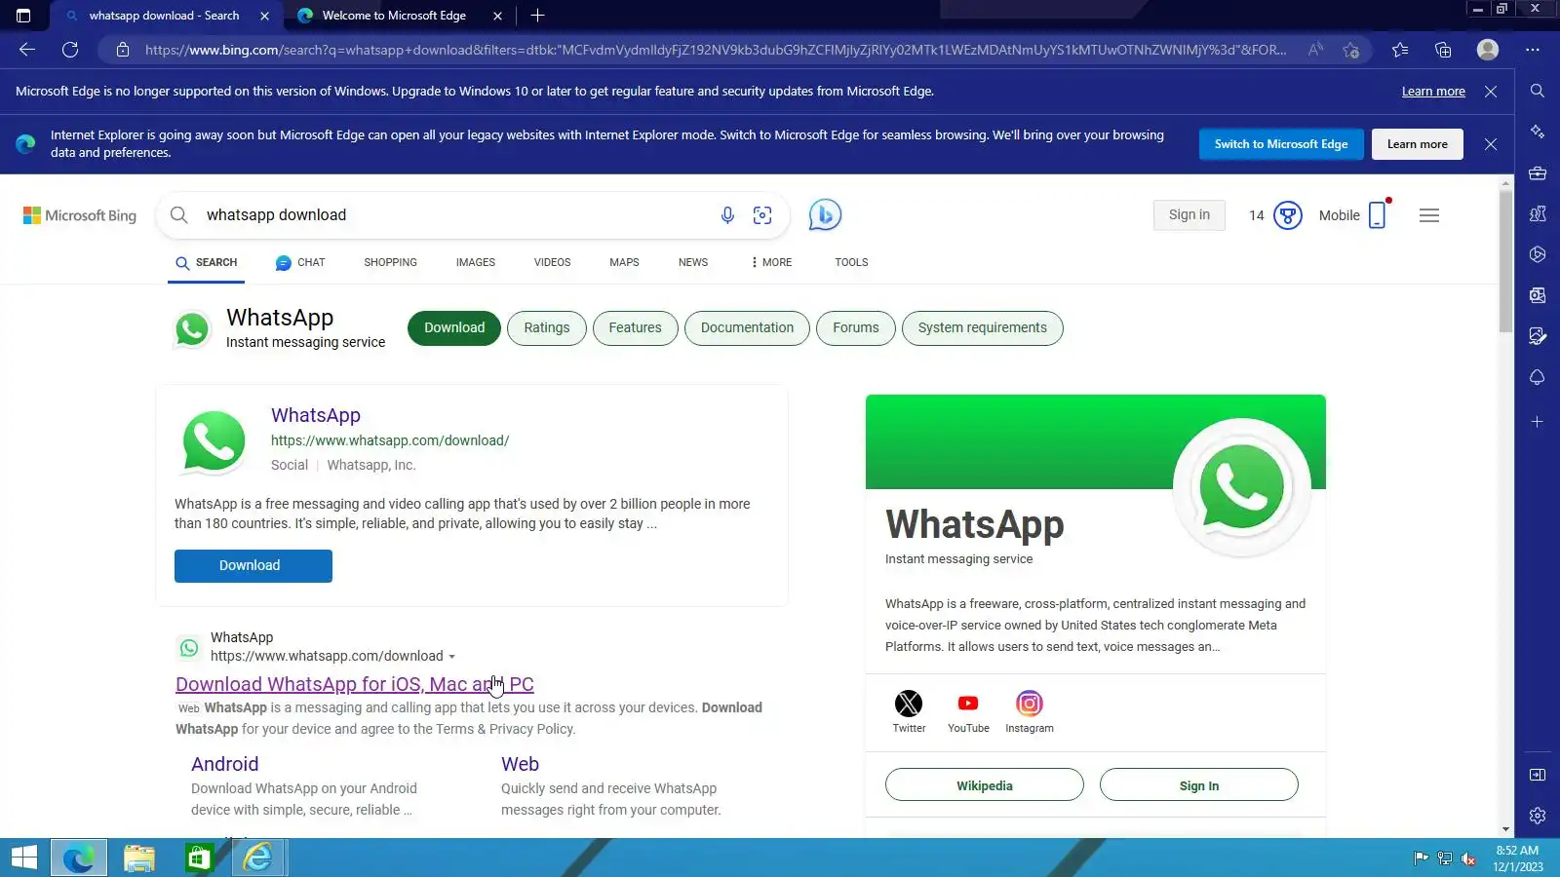Open sidebar settings gear
1560x877 pixels.
pos(1538,816)
